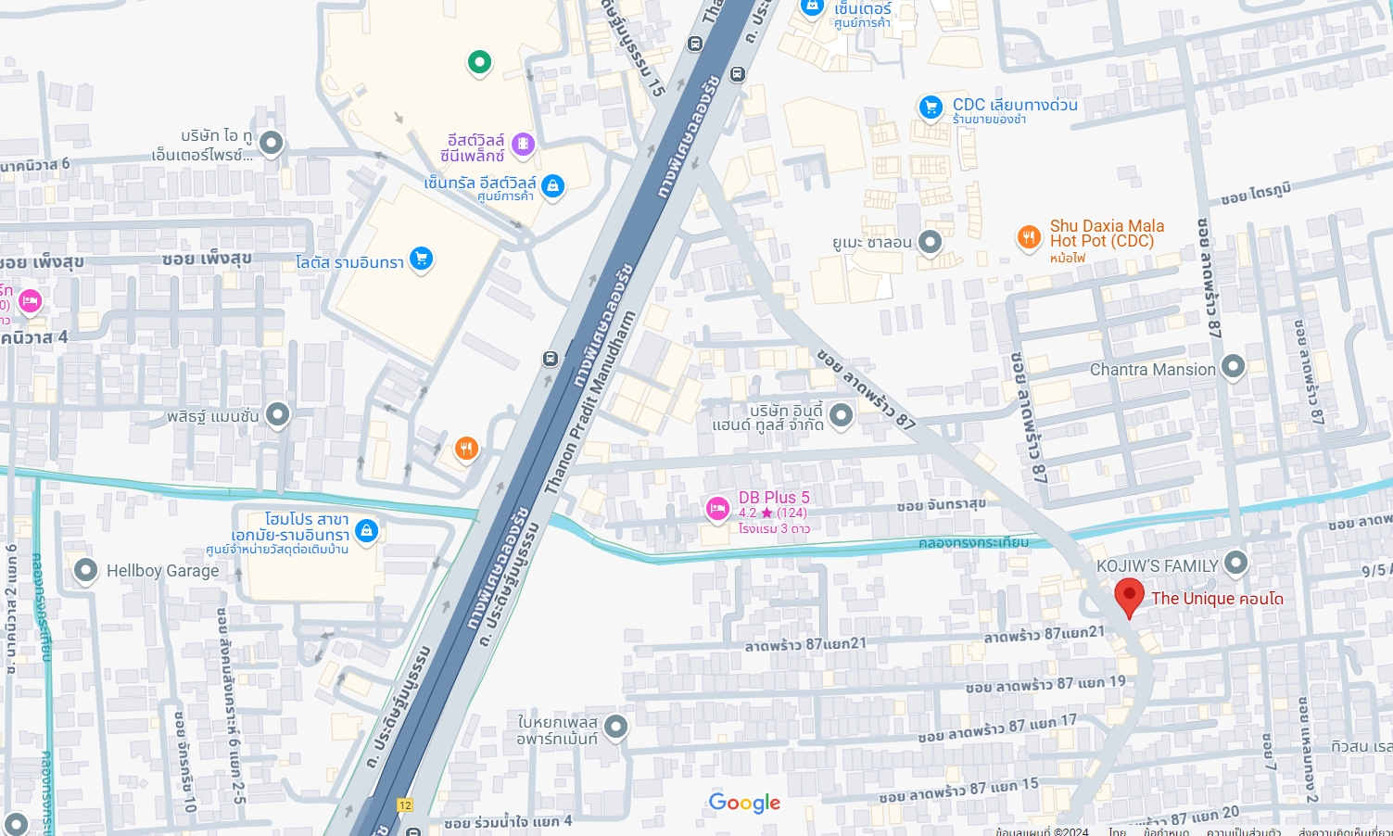This screenshot has width=1393, height=836.
Task: Select the Shu Daxia Mala Hot Pot restaurant icon
Action: coord(1029,238)
